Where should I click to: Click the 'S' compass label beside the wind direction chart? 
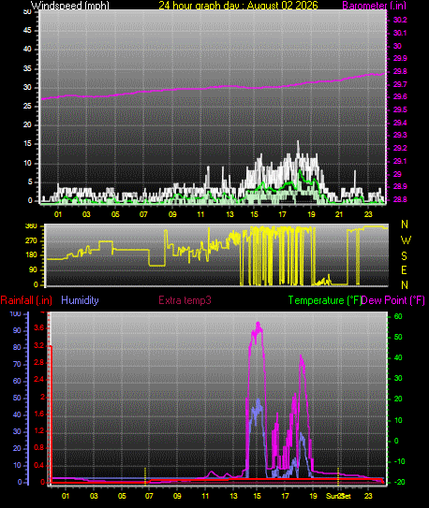(404, 256)
